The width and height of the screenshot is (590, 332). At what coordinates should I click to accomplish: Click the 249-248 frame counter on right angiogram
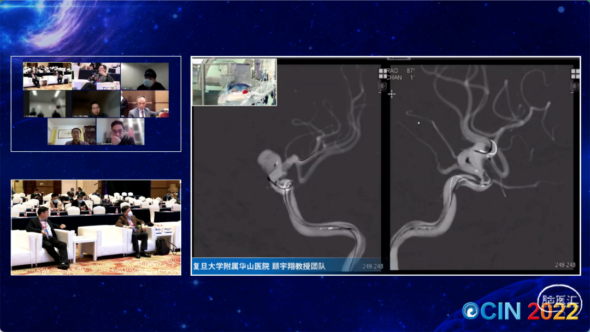point(565,265)
